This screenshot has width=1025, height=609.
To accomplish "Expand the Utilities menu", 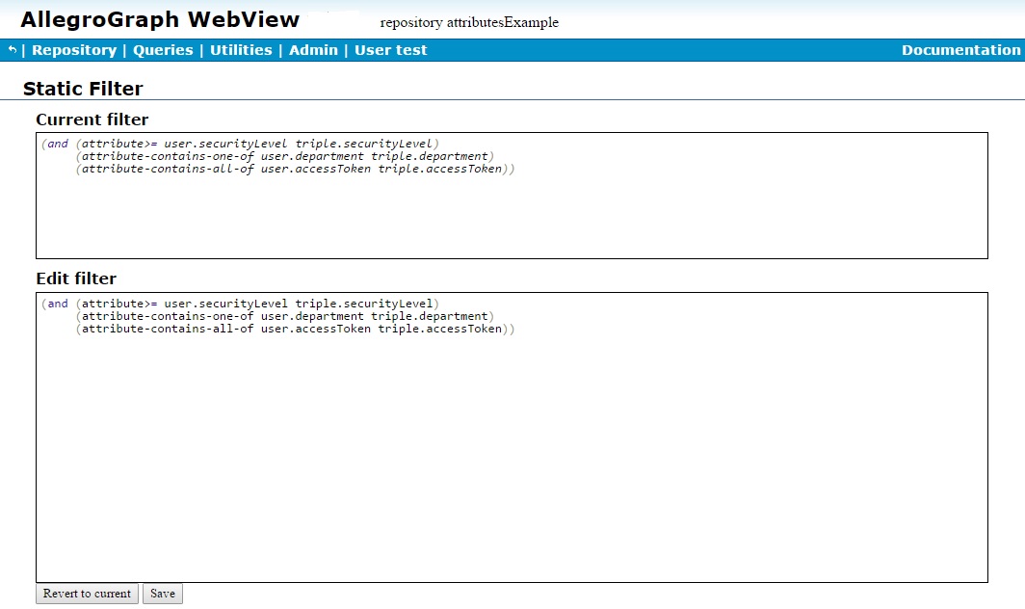I will pos(241,50).
